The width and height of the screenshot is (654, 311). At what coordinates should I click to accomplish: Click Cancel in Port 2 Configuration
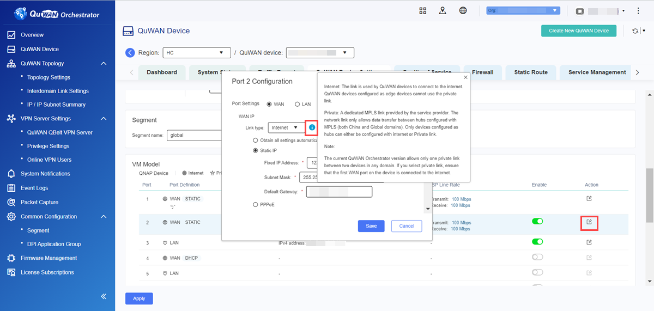click(x=407, y=226)
